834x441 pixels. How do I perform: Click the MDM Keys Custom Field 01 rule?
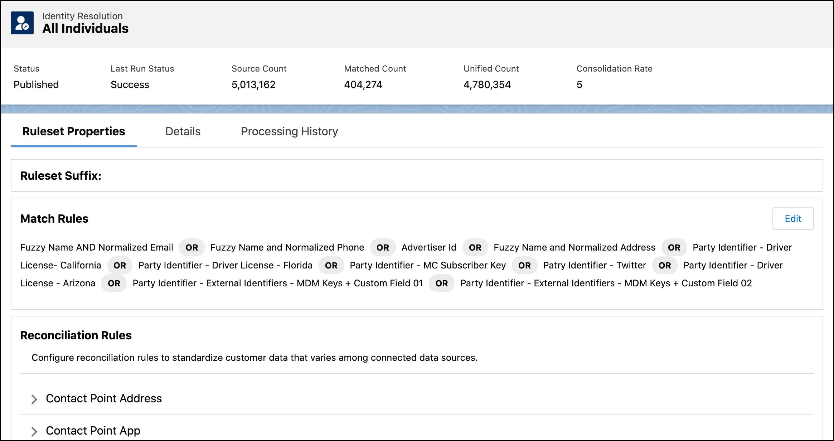tap(278, 283)
